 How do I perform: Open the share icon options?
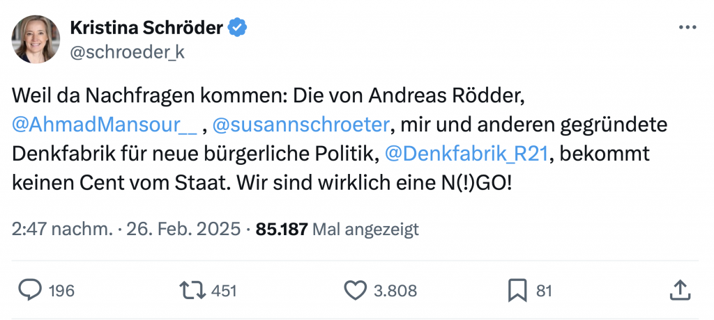679,290
